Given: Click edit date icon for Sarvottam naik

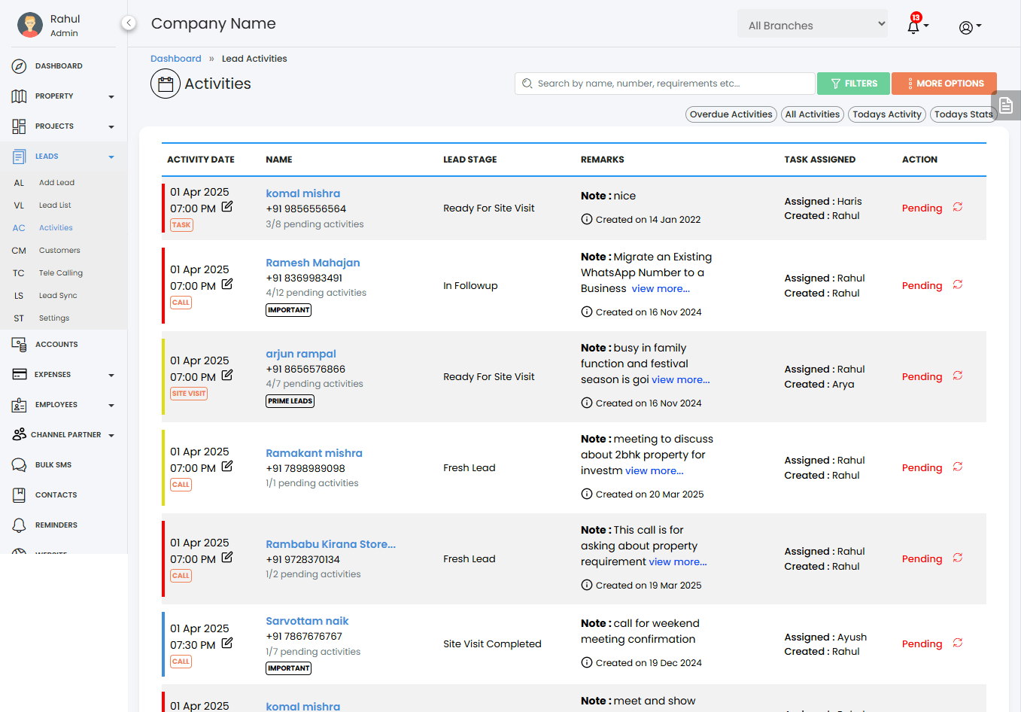Looking at the screenshot, I should coord(227,644).
